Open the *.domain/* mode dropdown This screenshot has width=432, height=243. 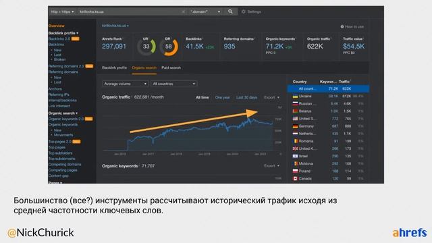205,11
